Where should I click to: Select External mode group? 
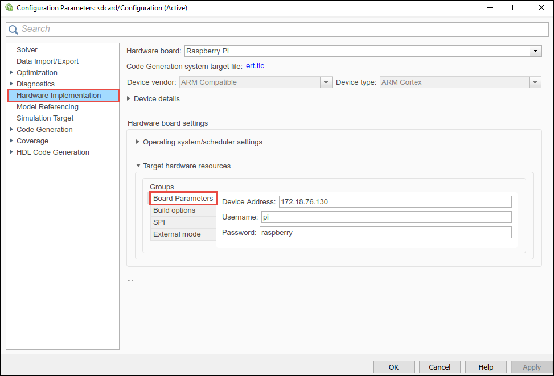tap(177, 234)
